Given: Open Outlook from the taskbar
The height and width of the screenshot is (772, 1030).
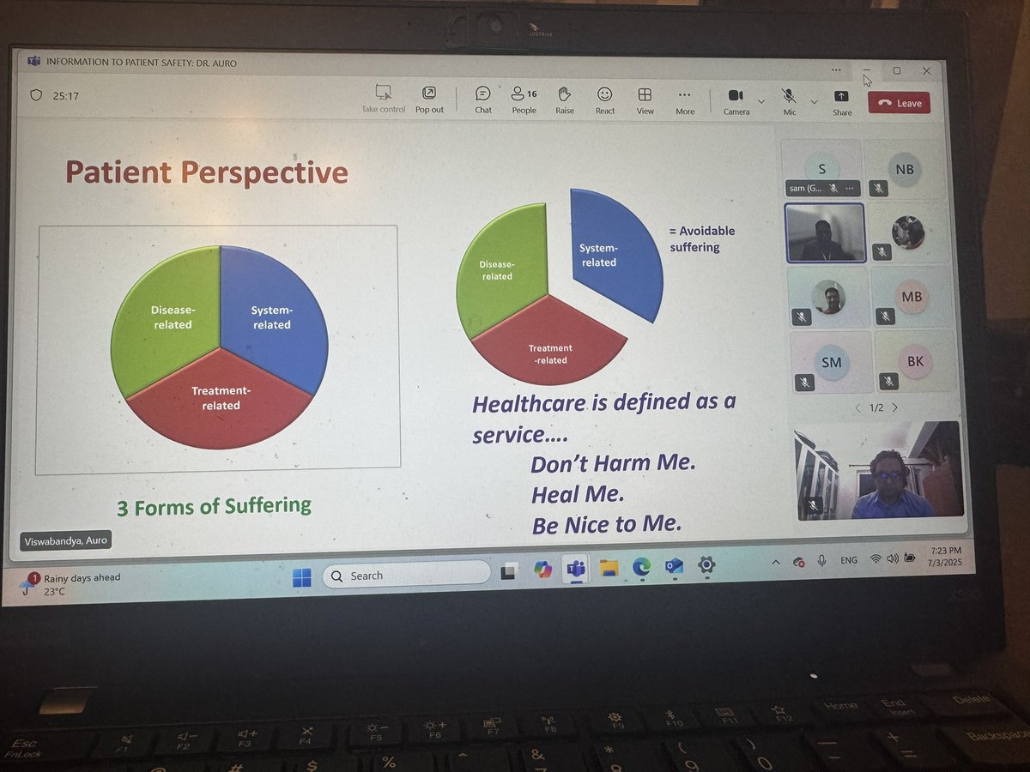Looking at the screenshot, I should (674, 565).
